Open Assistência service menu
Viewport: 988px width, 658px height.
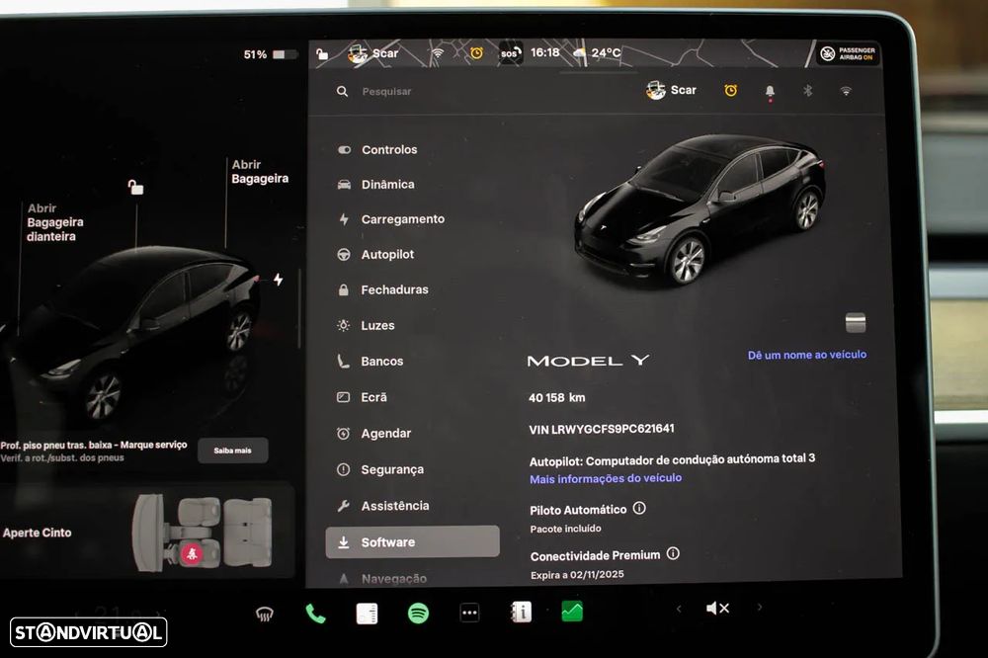click(x=383, y=506)
